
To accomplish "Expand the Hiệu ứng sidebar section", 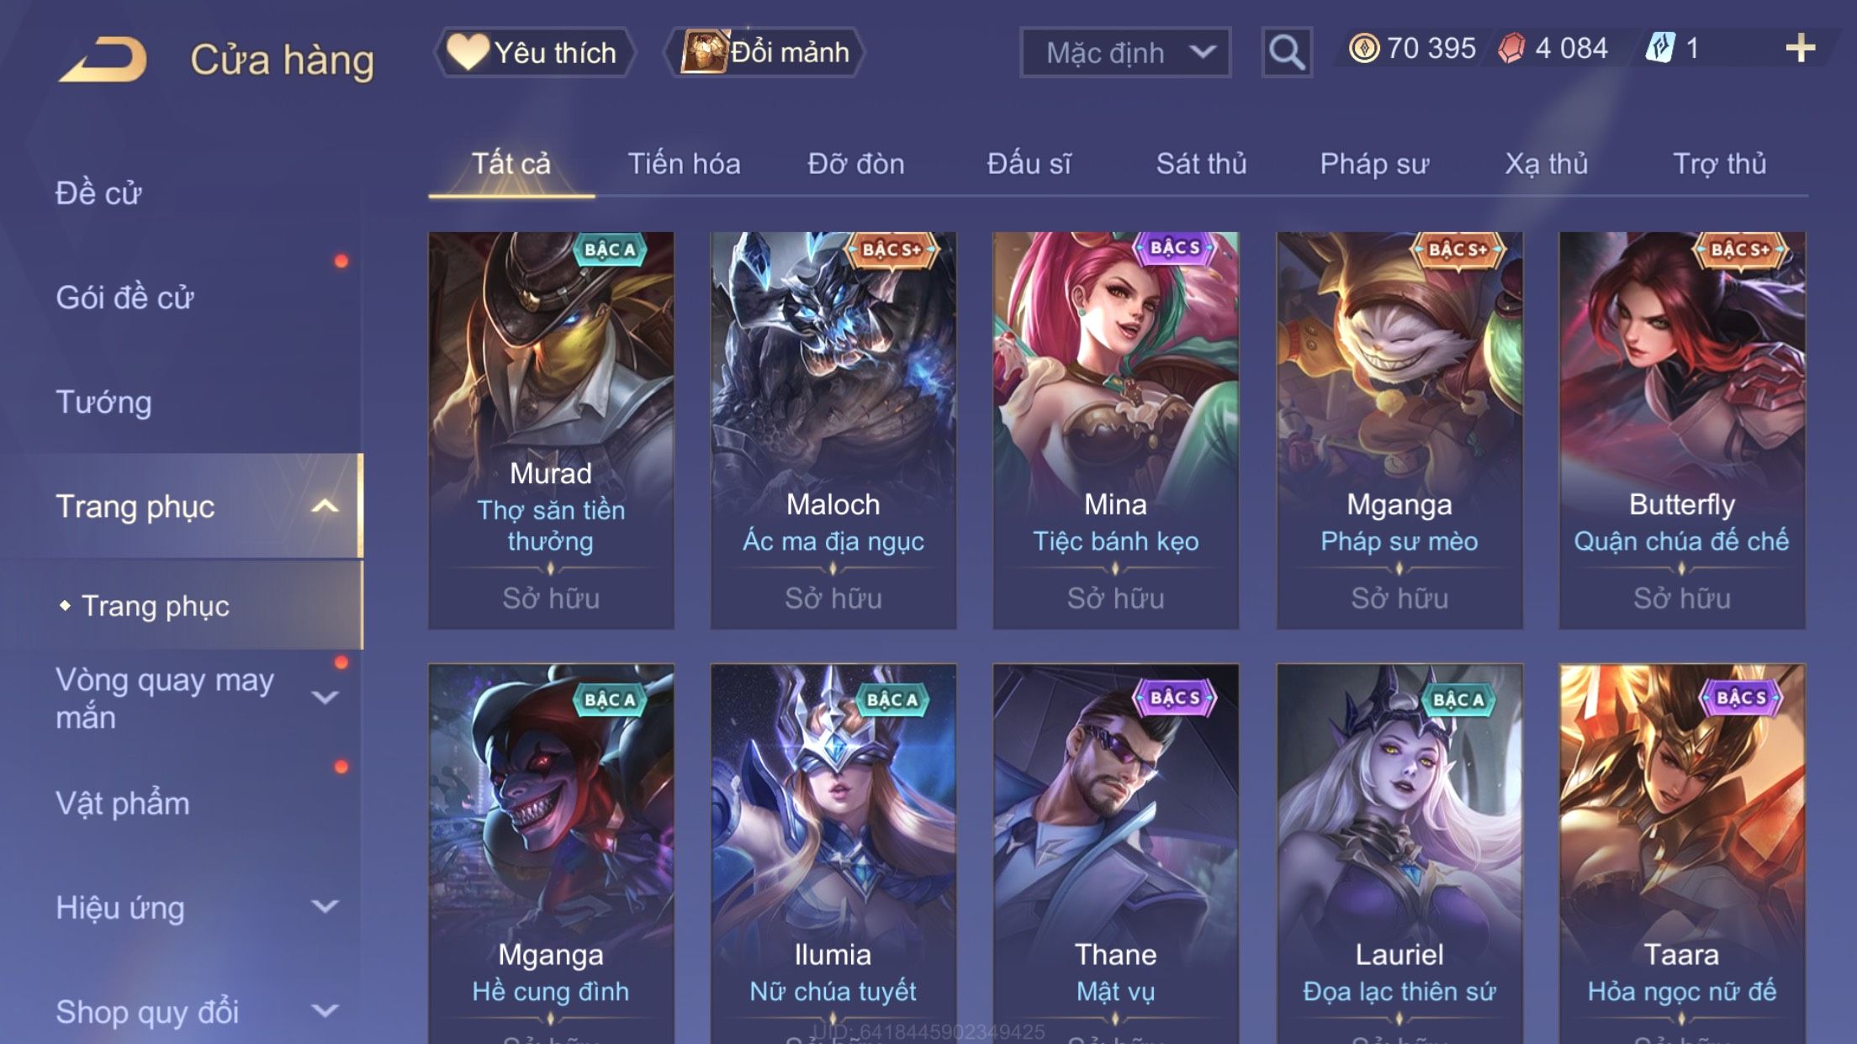I will (325, 906).
